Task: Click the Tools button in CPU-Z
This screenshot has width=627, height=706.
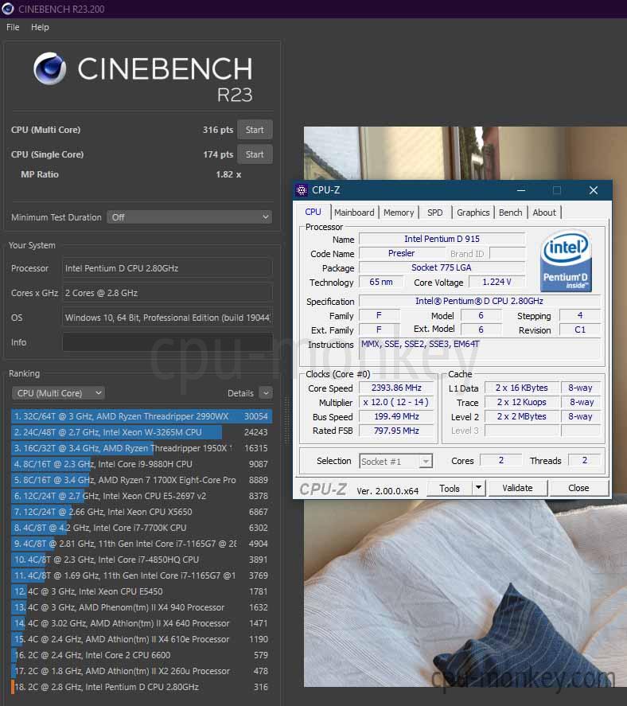Action: [450, 489]
